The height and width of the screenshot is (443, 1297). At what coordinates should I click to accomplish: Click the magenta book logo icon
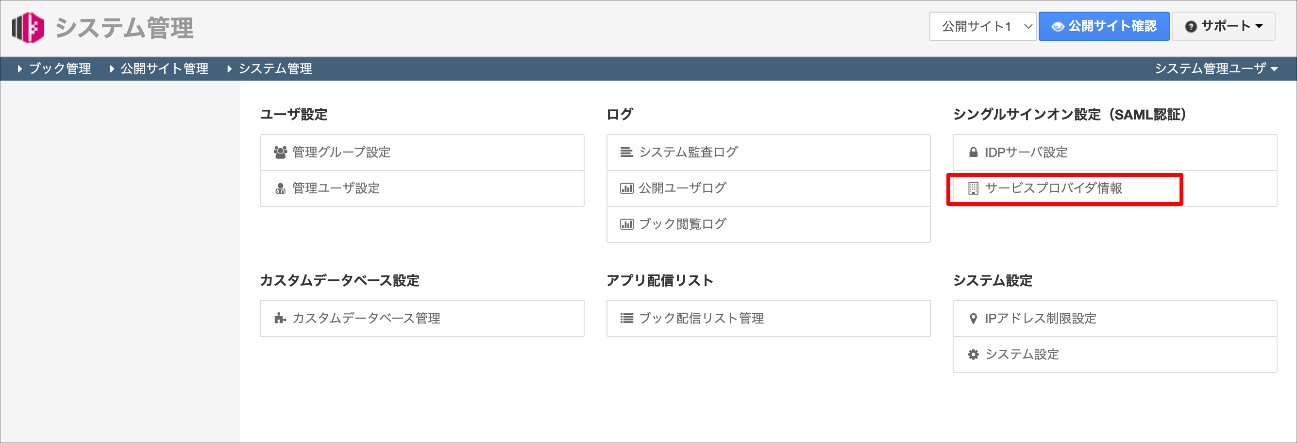[28, 27]
